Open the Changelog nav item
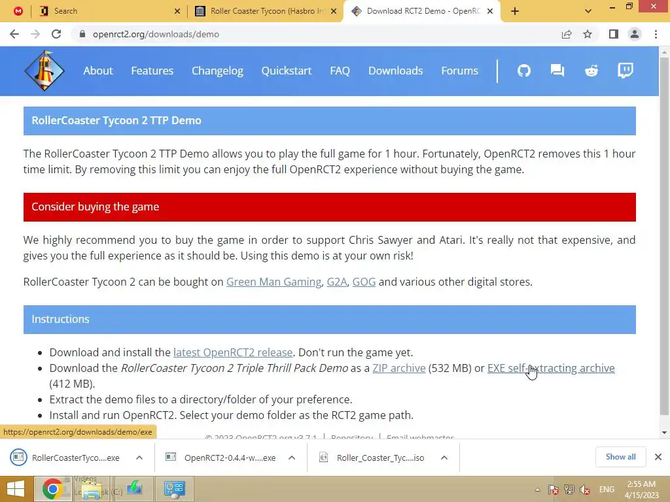Viewport: 670px width, 502px height. pos(217,71)
